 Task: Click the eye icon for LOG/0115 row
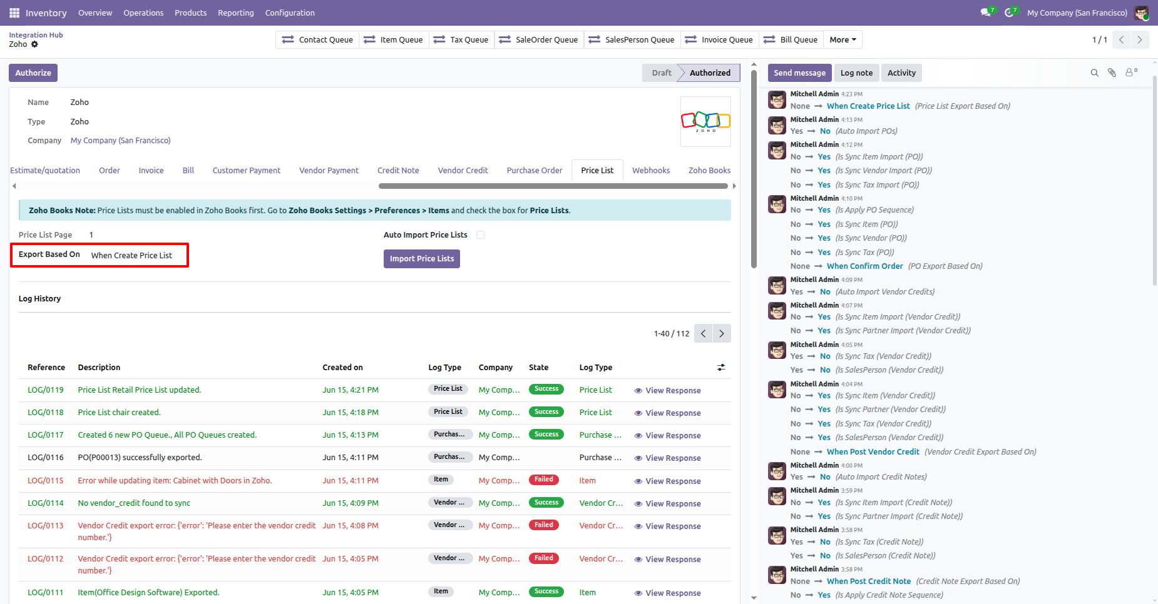pos(638,481)
